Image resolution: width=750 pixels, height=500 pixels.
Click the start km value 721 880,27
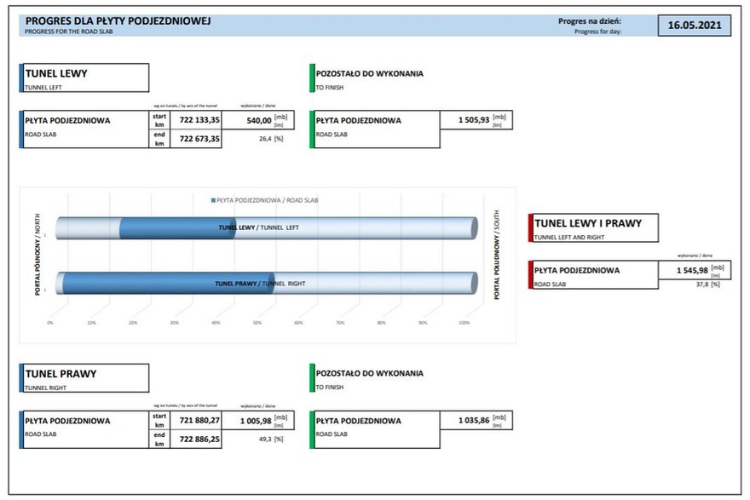(196, 420)
